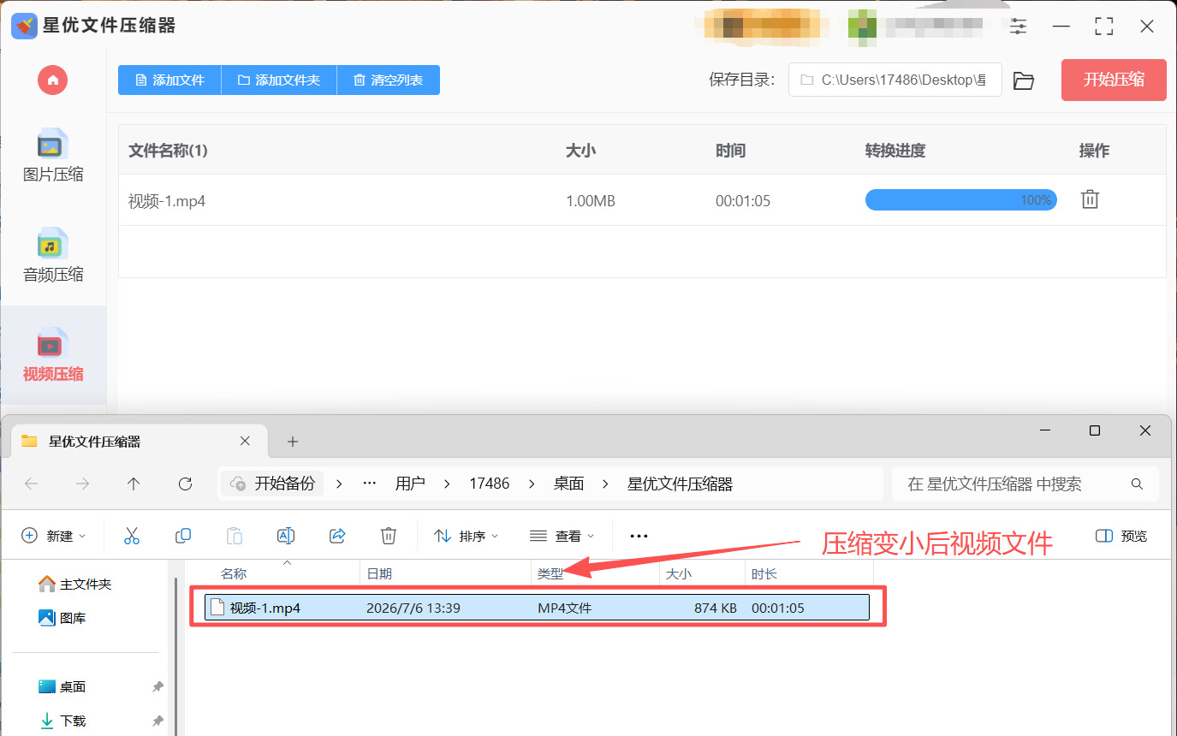The height and width of the screenshot is (736, 1177).
Task: Delete 视频-1.mp4 with the trash icon
Action: (1090, 200)
